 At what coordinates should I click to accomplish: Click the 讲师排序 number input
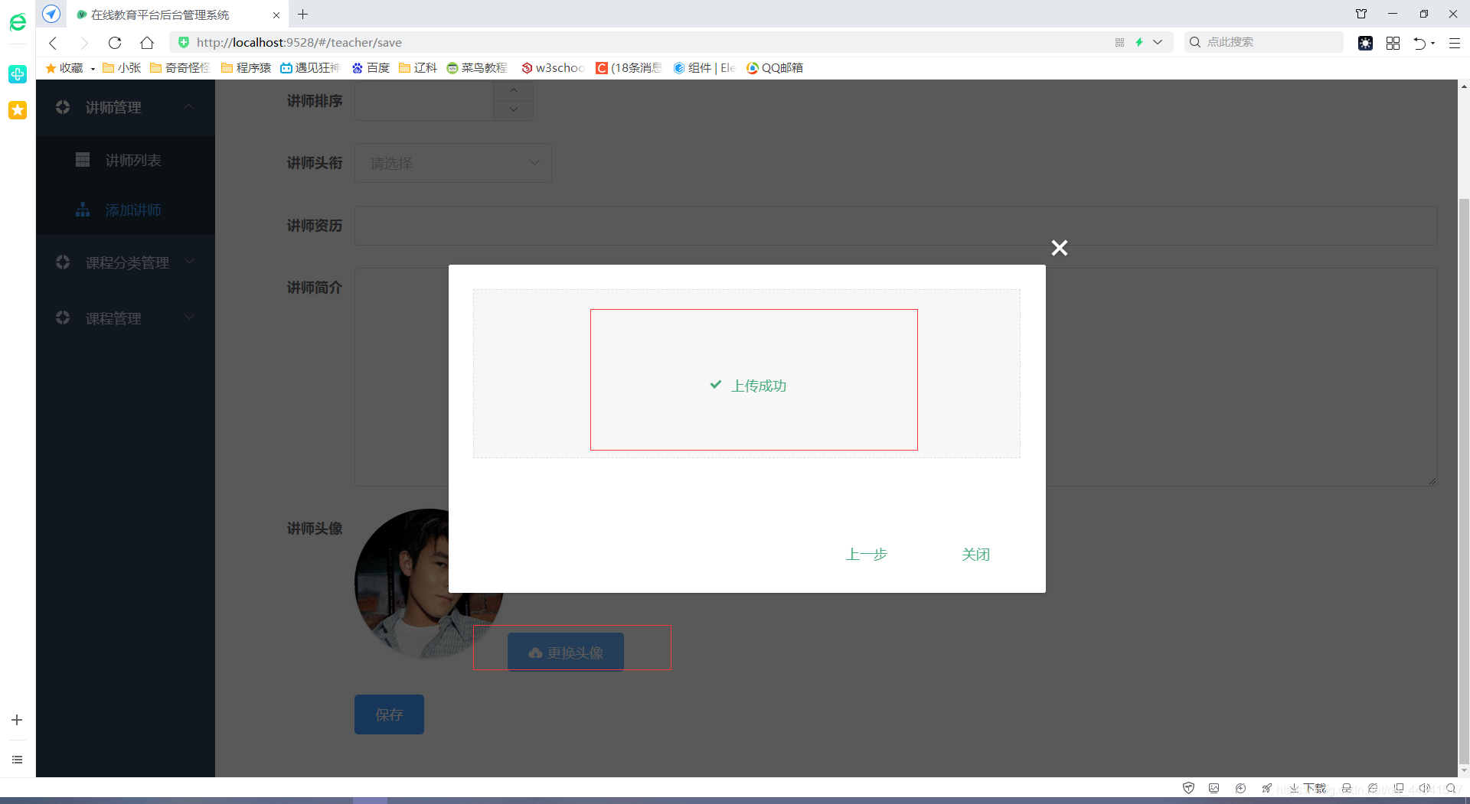[424, 100]
